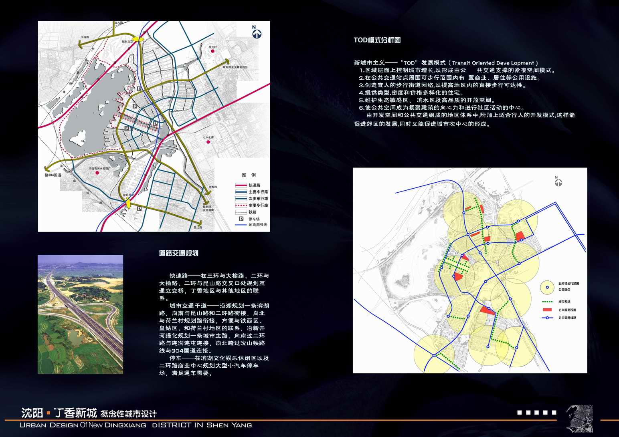Click TOD point 6 about 公共空间

click(x=442, y=107)
